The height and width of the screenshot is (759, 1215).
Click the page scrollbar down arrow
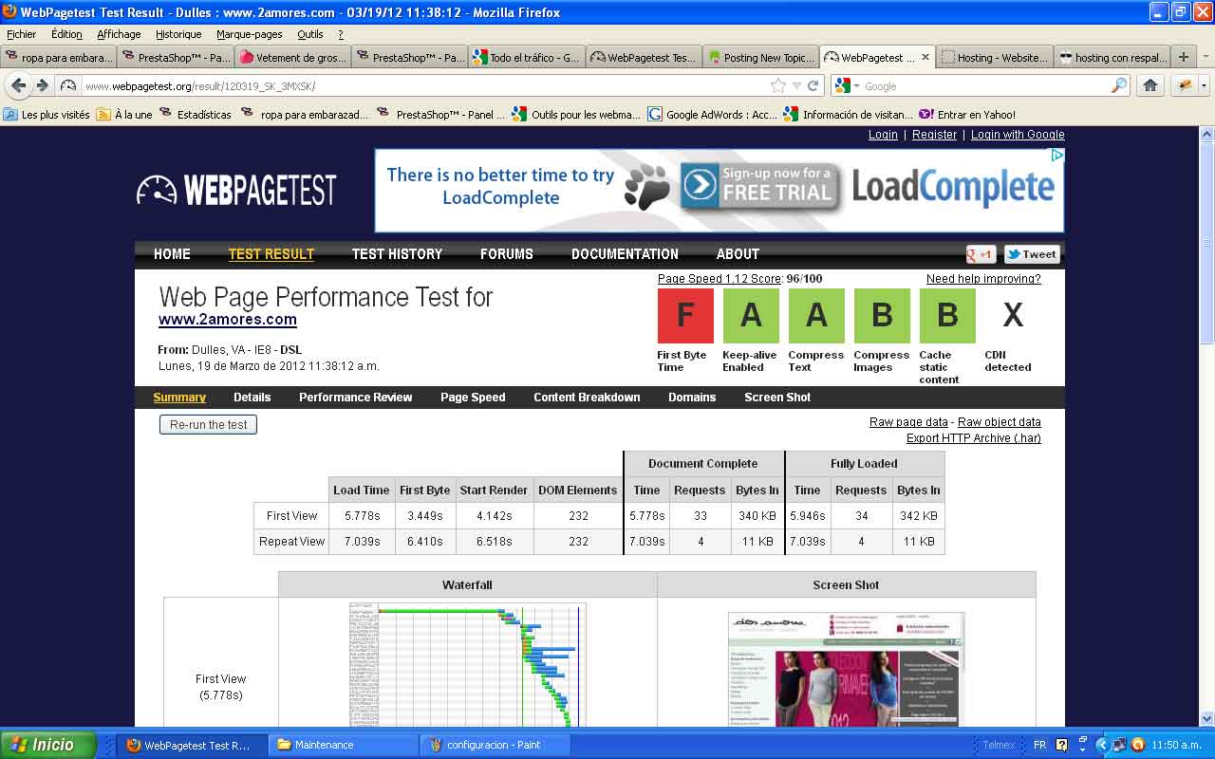1206,719
